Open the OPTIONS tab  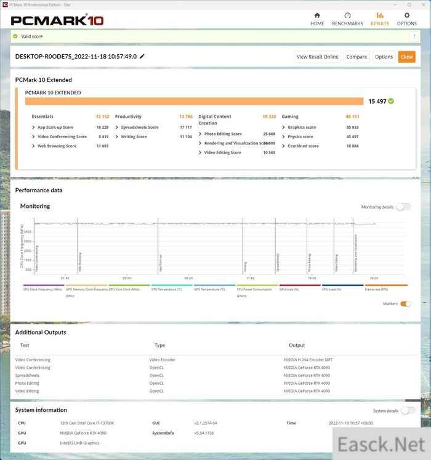pyautogui.click(x=407, y=19)
